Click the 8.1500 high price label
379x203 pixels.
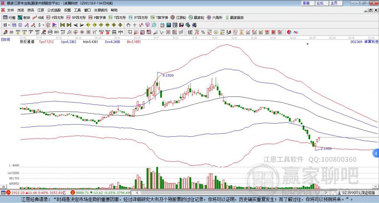(x=168, y=75)
